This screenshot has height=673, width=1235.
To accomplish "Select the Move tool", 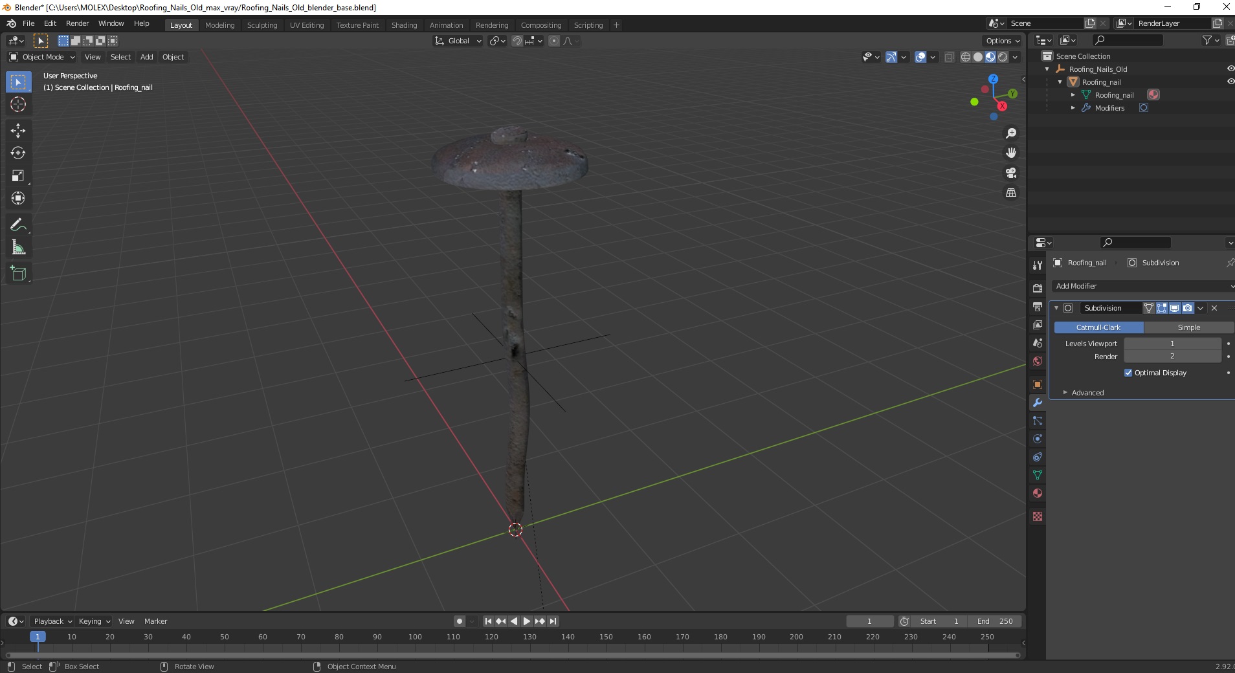I will point(18,130).
